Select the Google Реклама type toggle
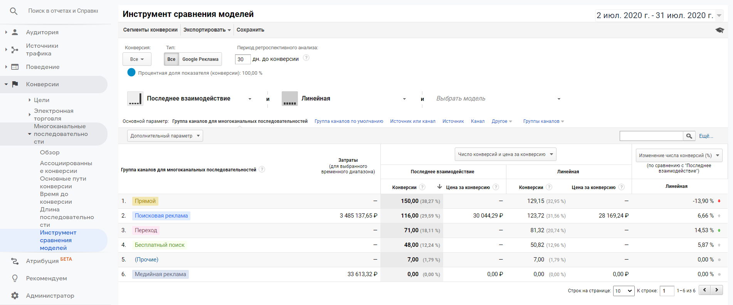 200,59
